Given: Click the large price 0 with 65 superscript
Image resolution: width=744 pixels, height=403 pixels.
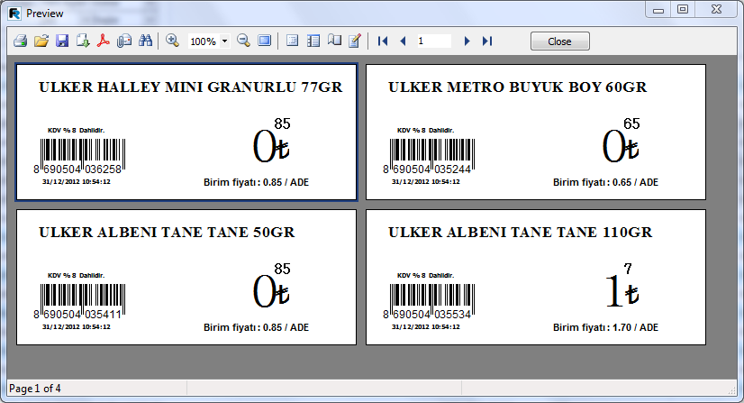Looking at the screenshot, I should pos(622,141).
